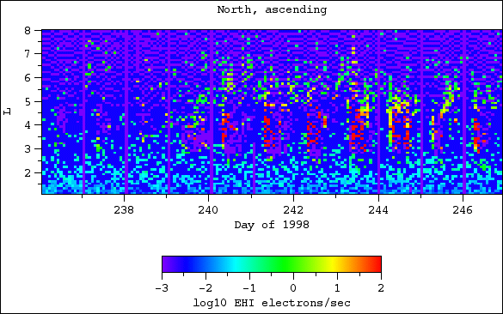Click y-axis tick label 5
This screenshot has width=503, height=314.
pos(28,102)
